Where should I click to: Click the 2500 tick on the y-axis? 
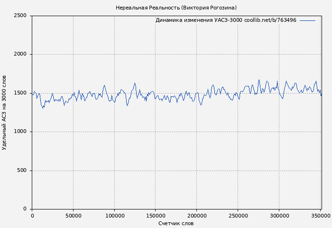[20, 16]
